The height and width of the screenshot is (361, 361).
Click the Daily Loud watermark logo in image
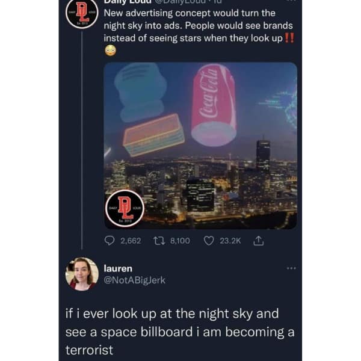(x=125, y=208)
